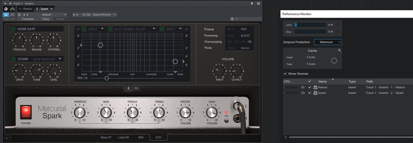The width and height of the screenshot is (413, 143).
Task: Select the 2 - Spark tab
Action: click(42, 9)
